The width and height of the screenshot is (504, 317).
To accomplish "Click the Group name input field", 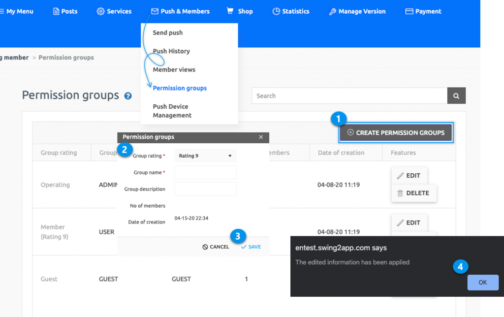I will coord(205,172).
